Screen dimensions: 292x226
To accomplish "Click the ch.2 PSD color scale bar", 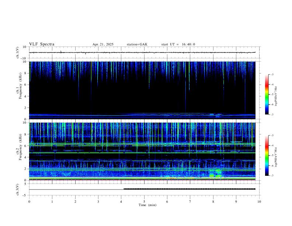I will coord(267,155).
